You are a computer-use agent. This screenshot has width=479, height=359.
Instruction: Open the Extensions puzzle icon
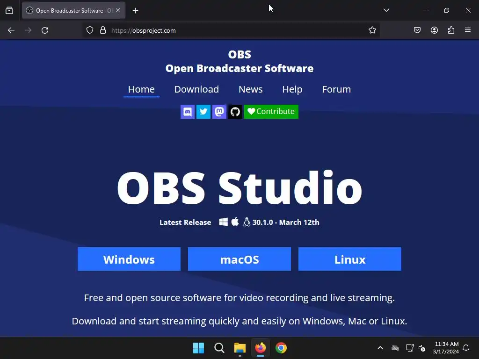point(451,30)
